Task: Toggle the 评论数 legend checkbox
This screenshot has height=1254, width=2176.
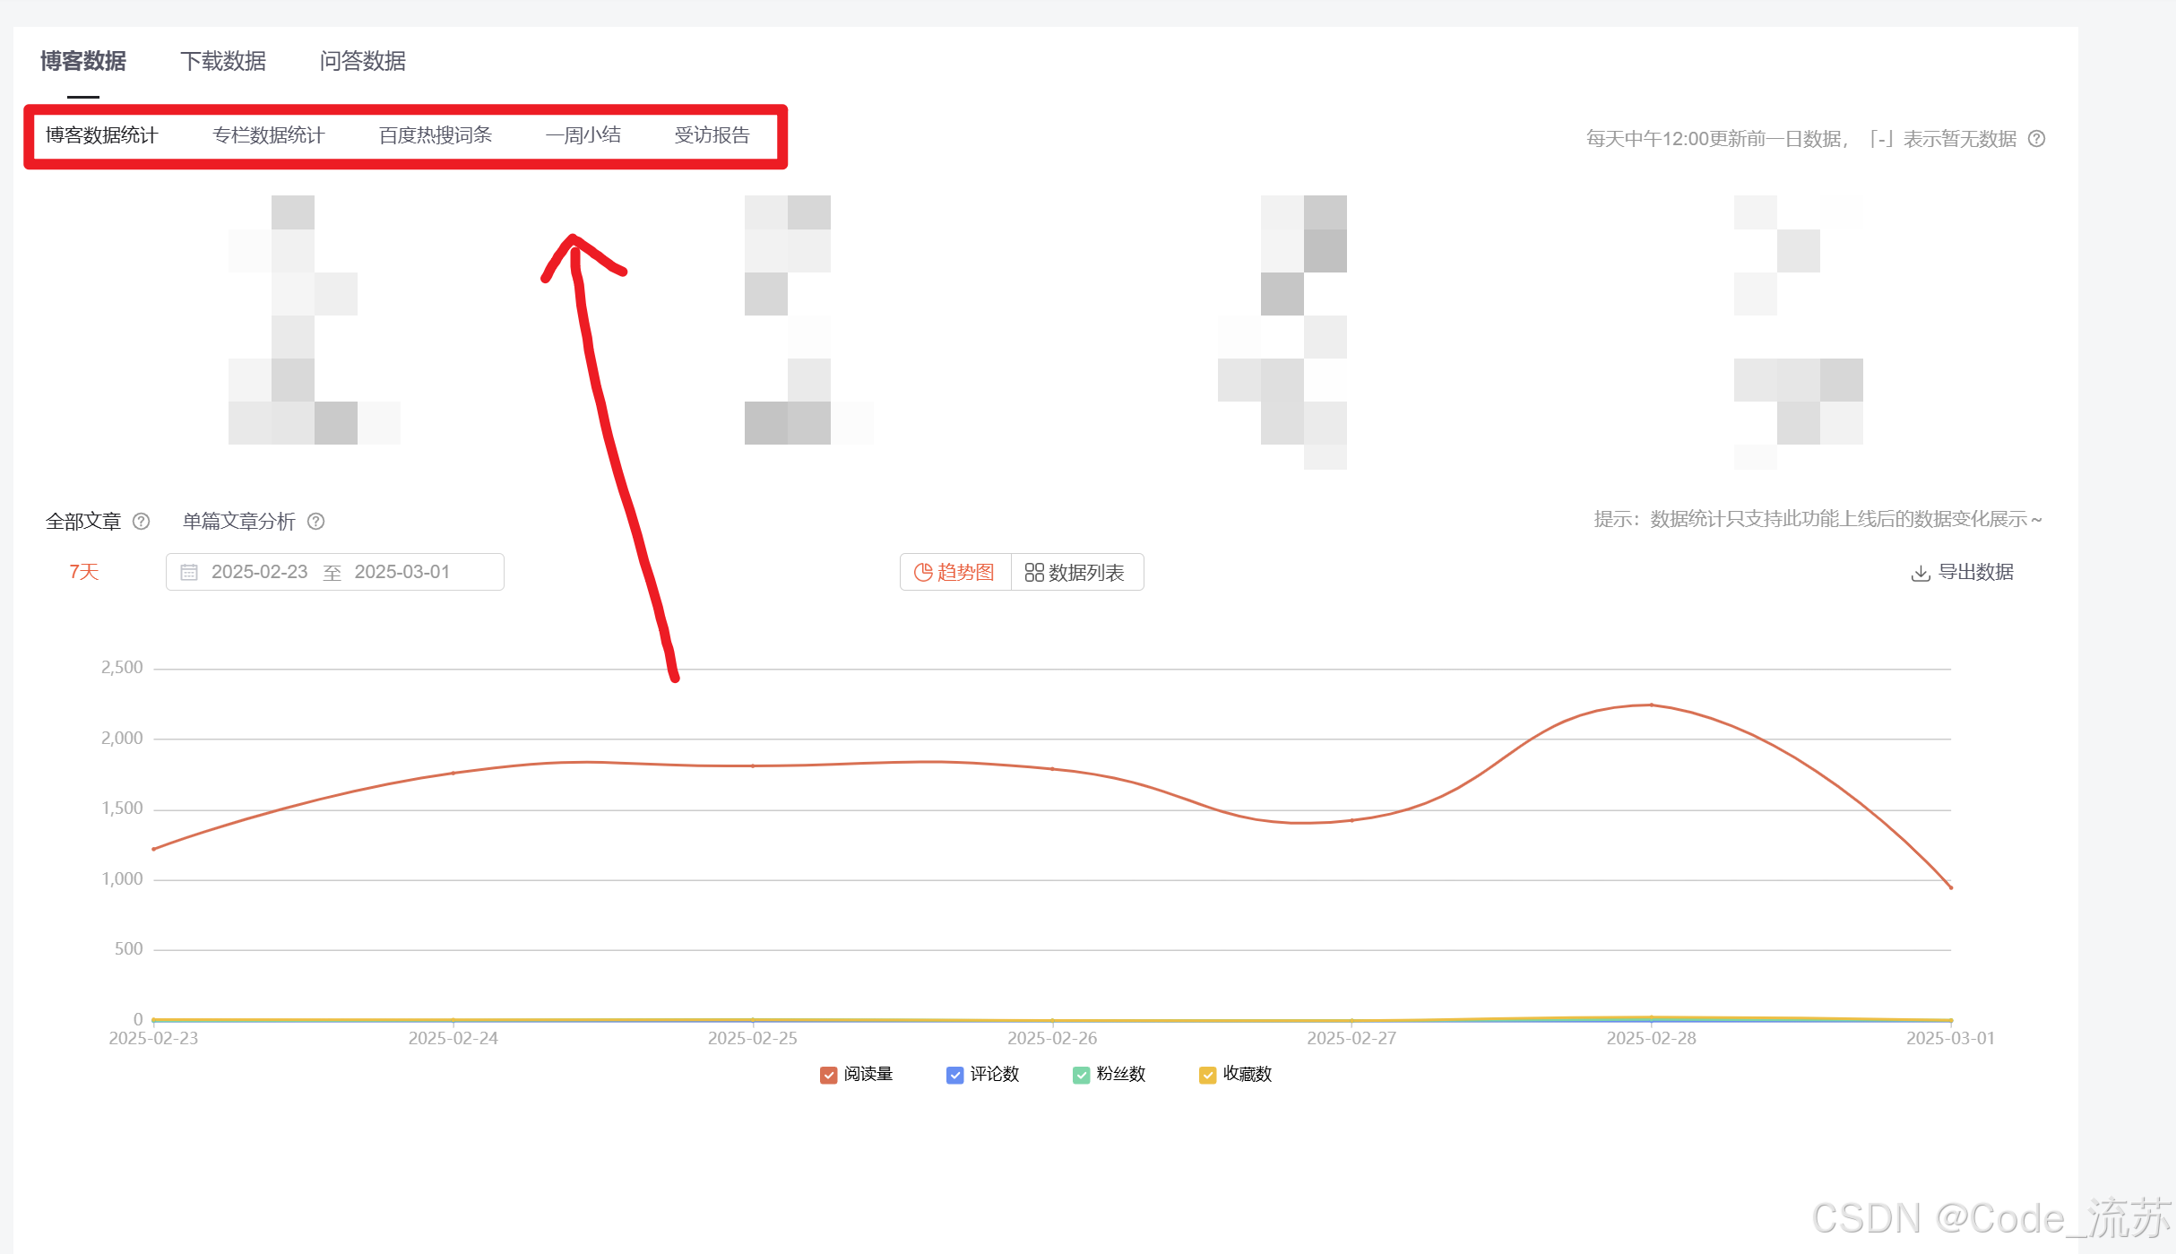Action: 954,1075
